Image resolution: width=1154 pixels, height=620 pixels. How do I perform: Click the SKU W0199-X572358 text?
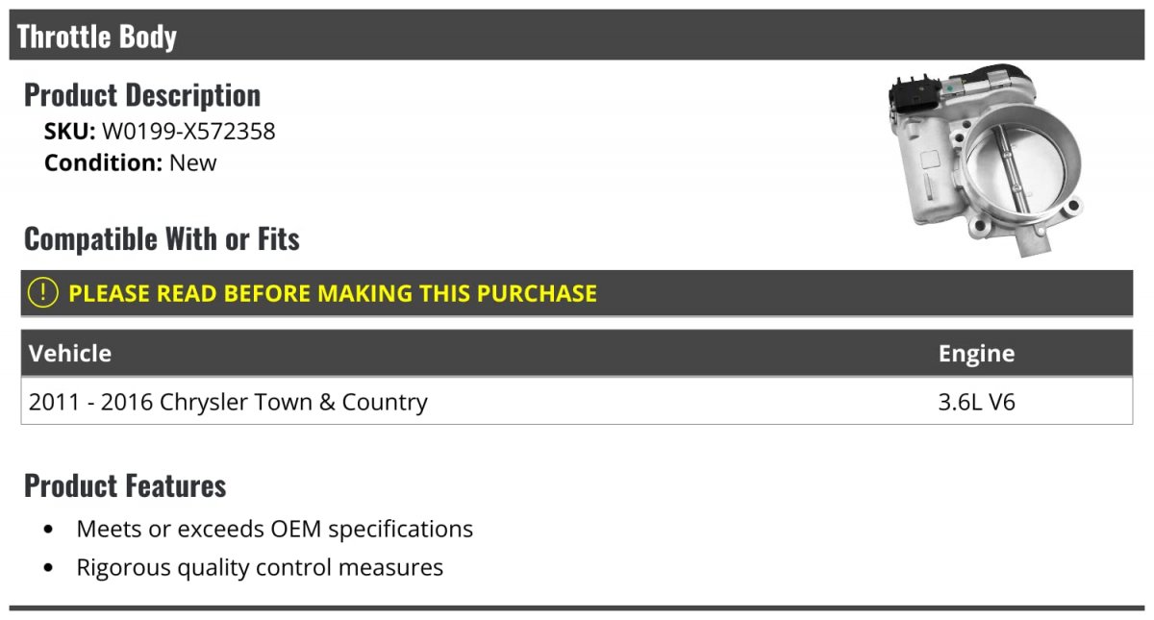tap(160, 131)
